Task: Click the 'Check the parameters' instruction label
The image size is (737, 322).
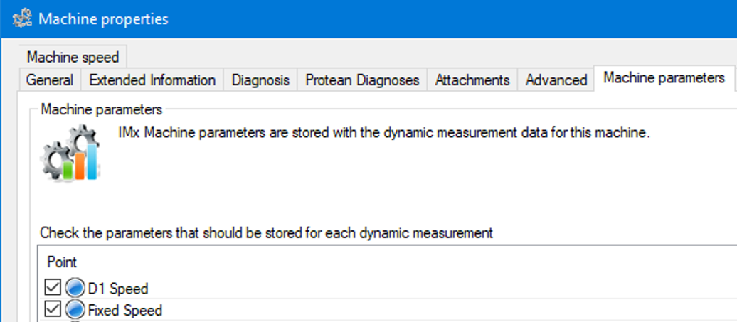Action: (266, 232)
